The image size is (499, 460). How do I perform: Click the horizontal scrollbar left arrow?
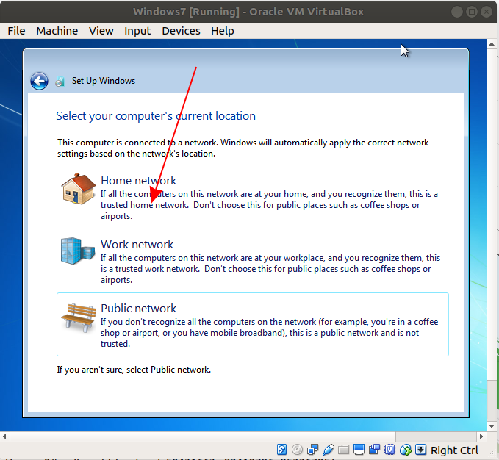tap(4, 436)
